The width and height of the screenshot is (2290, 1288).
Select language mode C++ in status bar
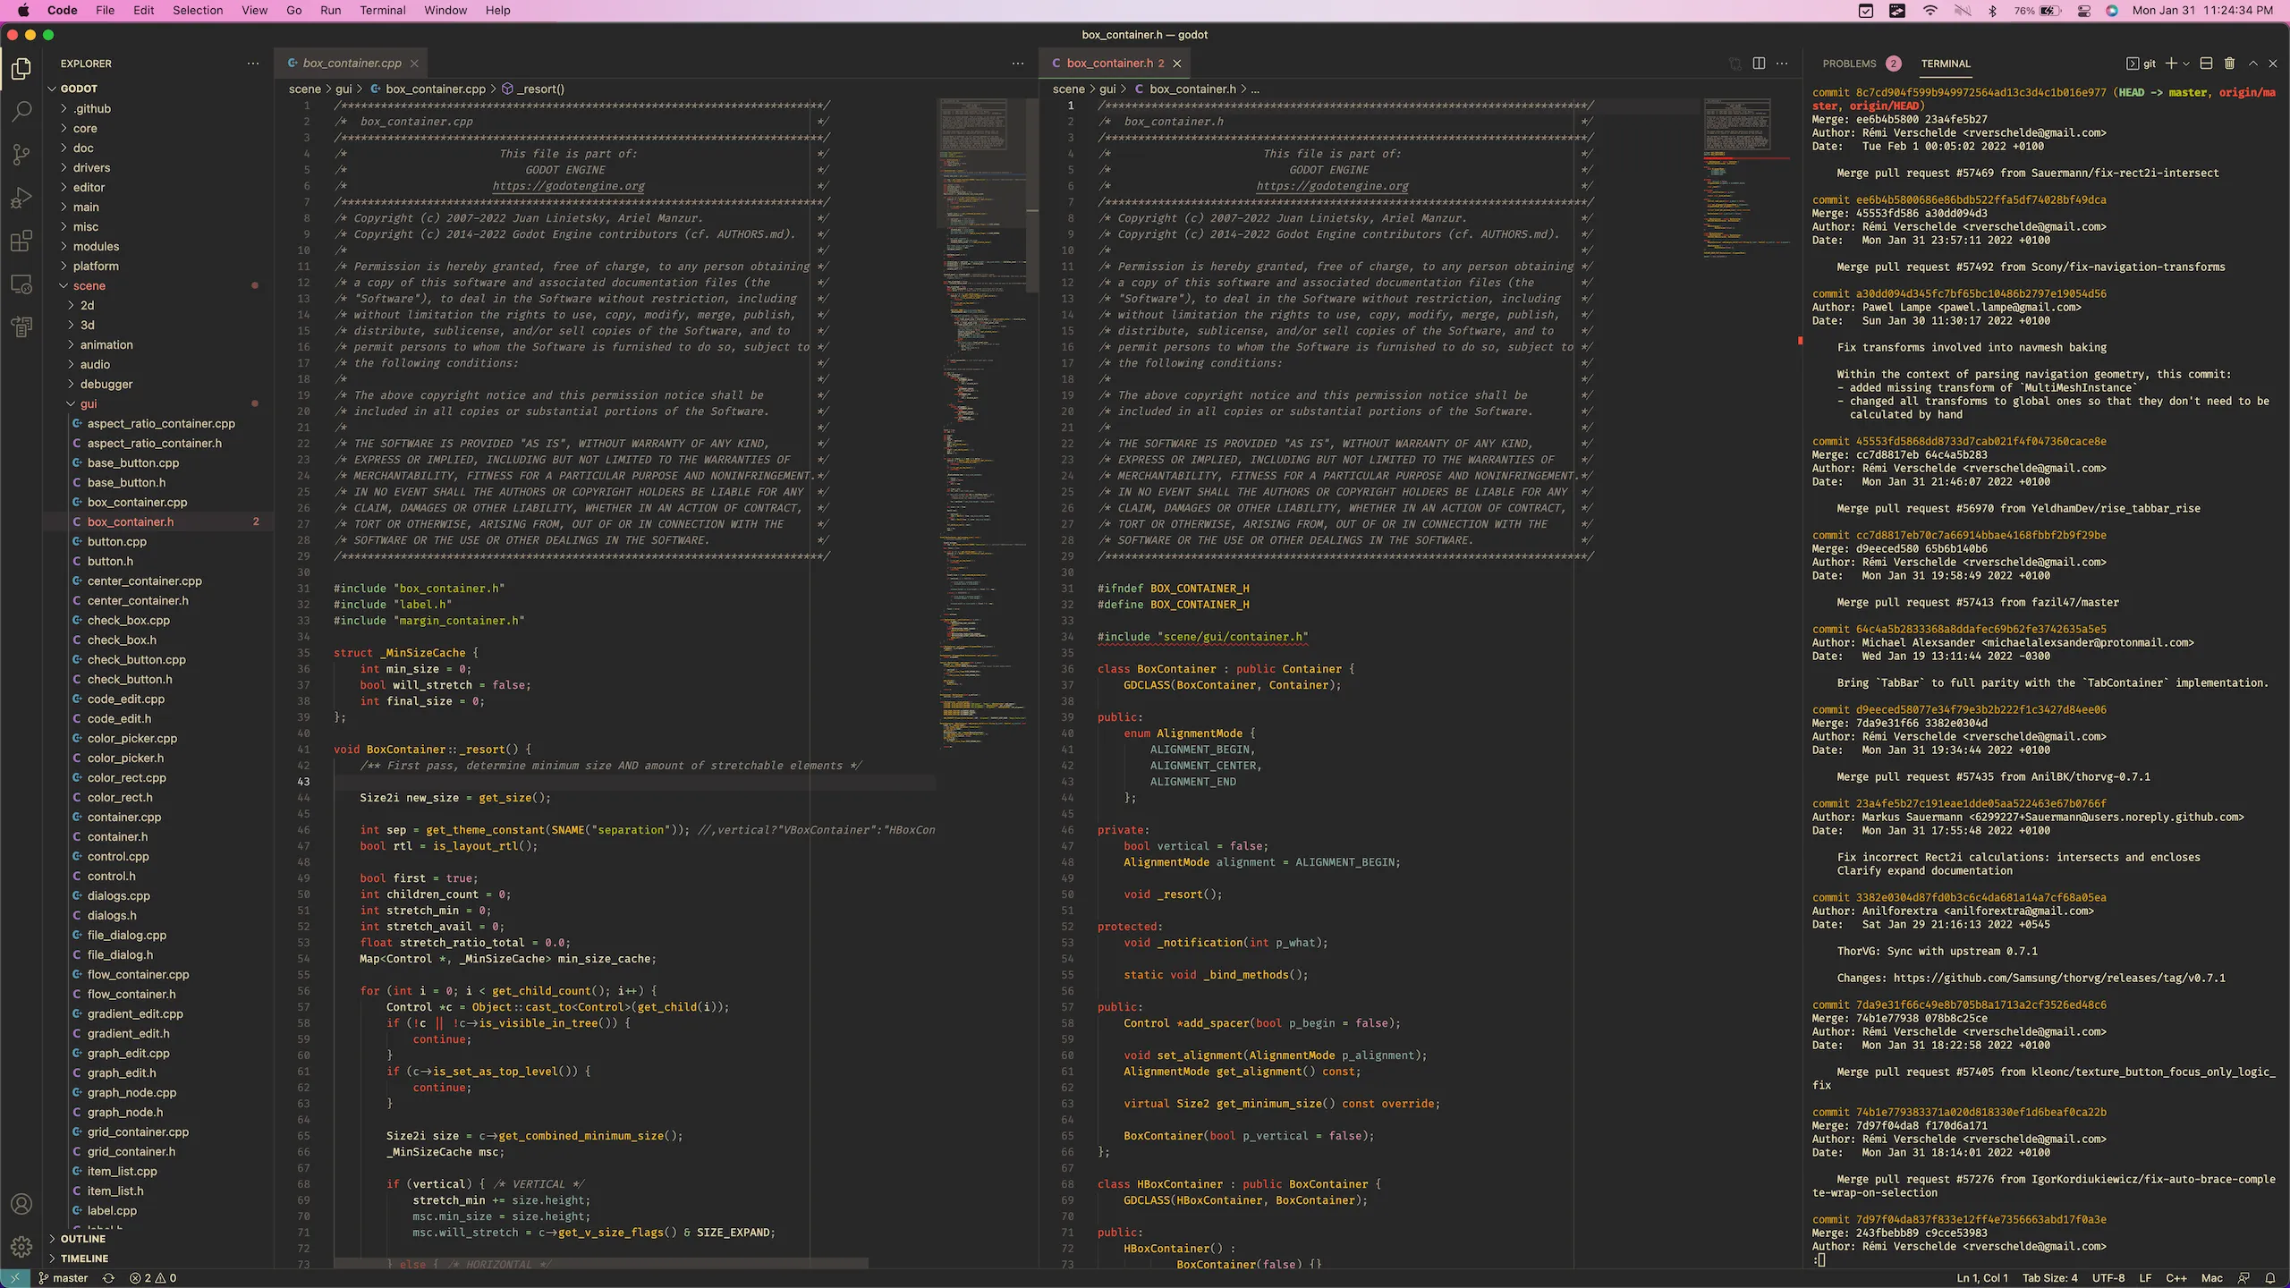click(x=2175, y=1277)
